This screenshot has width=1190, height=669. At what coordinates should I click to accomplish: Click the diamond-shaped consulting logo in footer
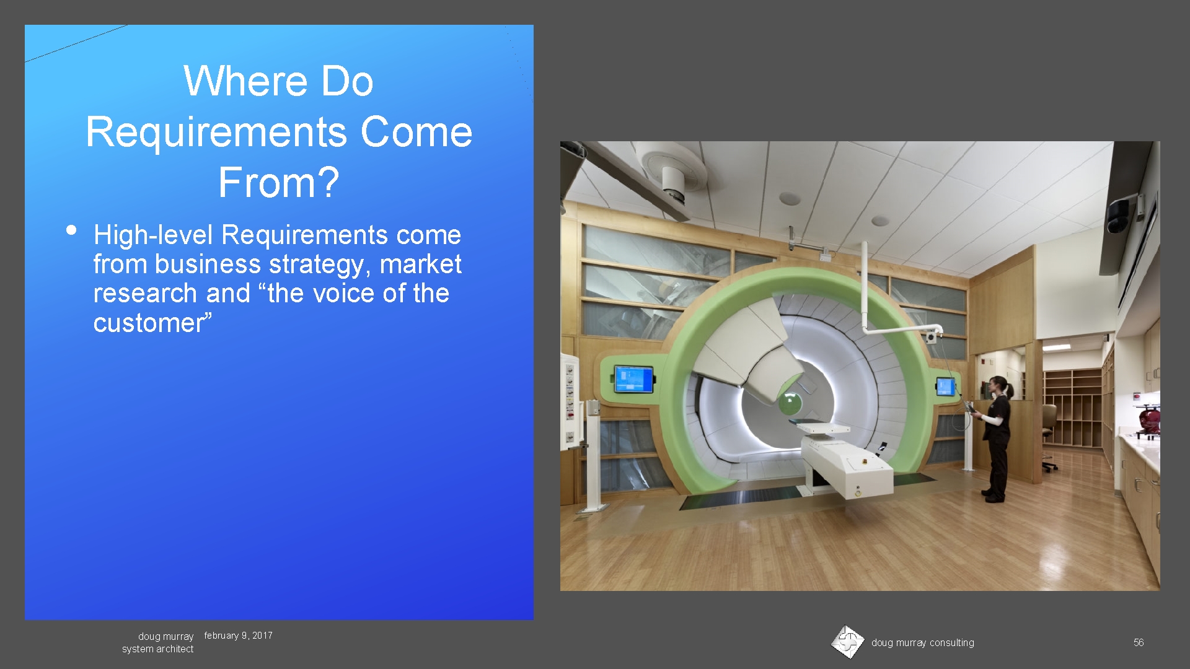tap(847, 642)
